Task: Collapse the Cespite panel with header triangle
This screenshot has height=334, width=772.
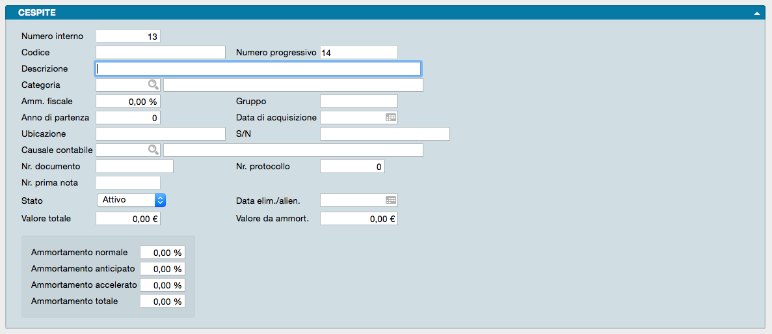Action: (x=756, y=13)
